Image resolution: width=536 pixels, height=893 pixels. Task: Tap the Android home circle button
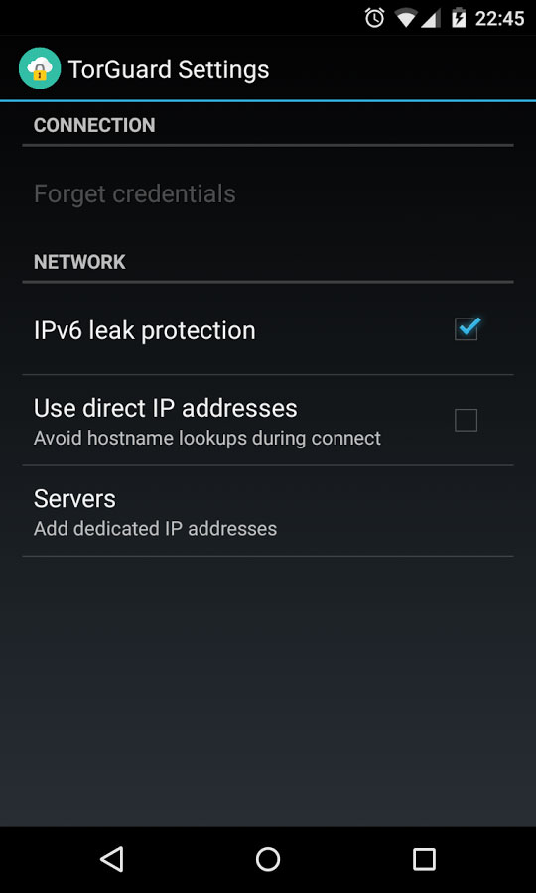point(268,859)
